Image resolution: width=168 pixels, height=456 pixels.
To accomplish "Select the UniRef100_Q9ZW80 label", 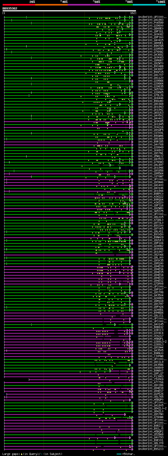I will point(151,208).
